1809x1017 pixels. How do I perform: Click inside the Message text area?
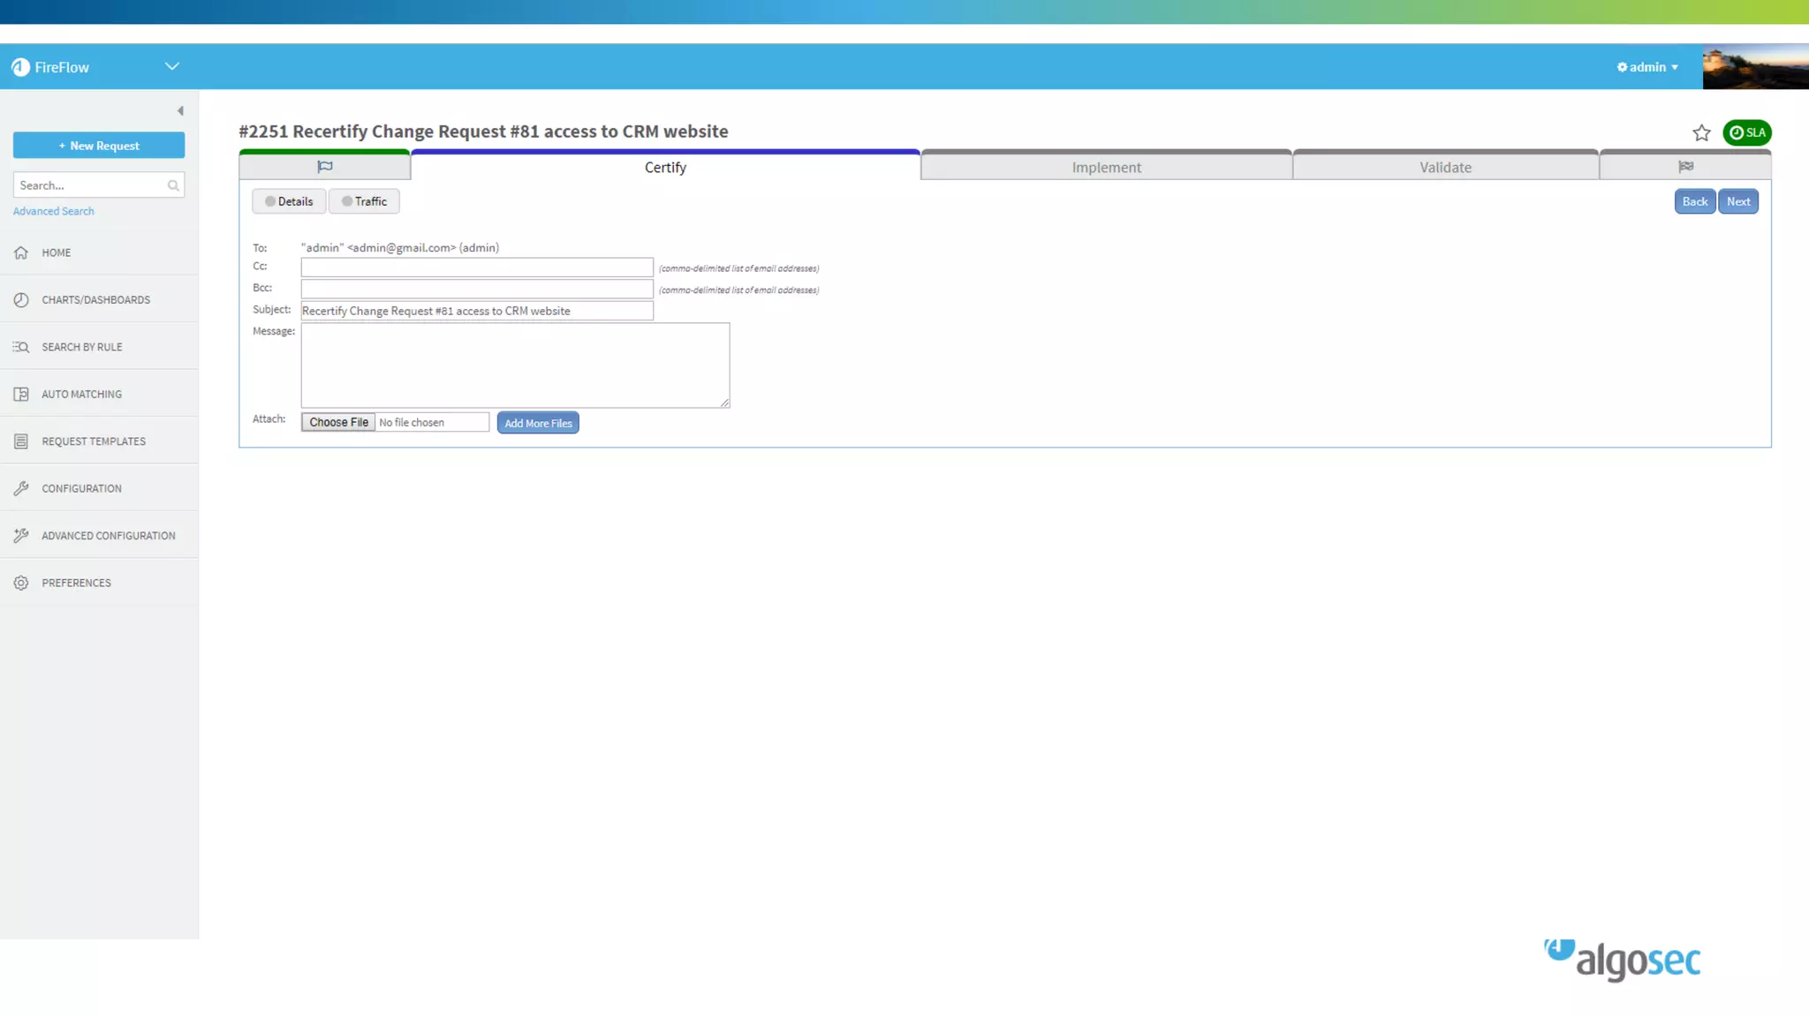tap(515, 365)
